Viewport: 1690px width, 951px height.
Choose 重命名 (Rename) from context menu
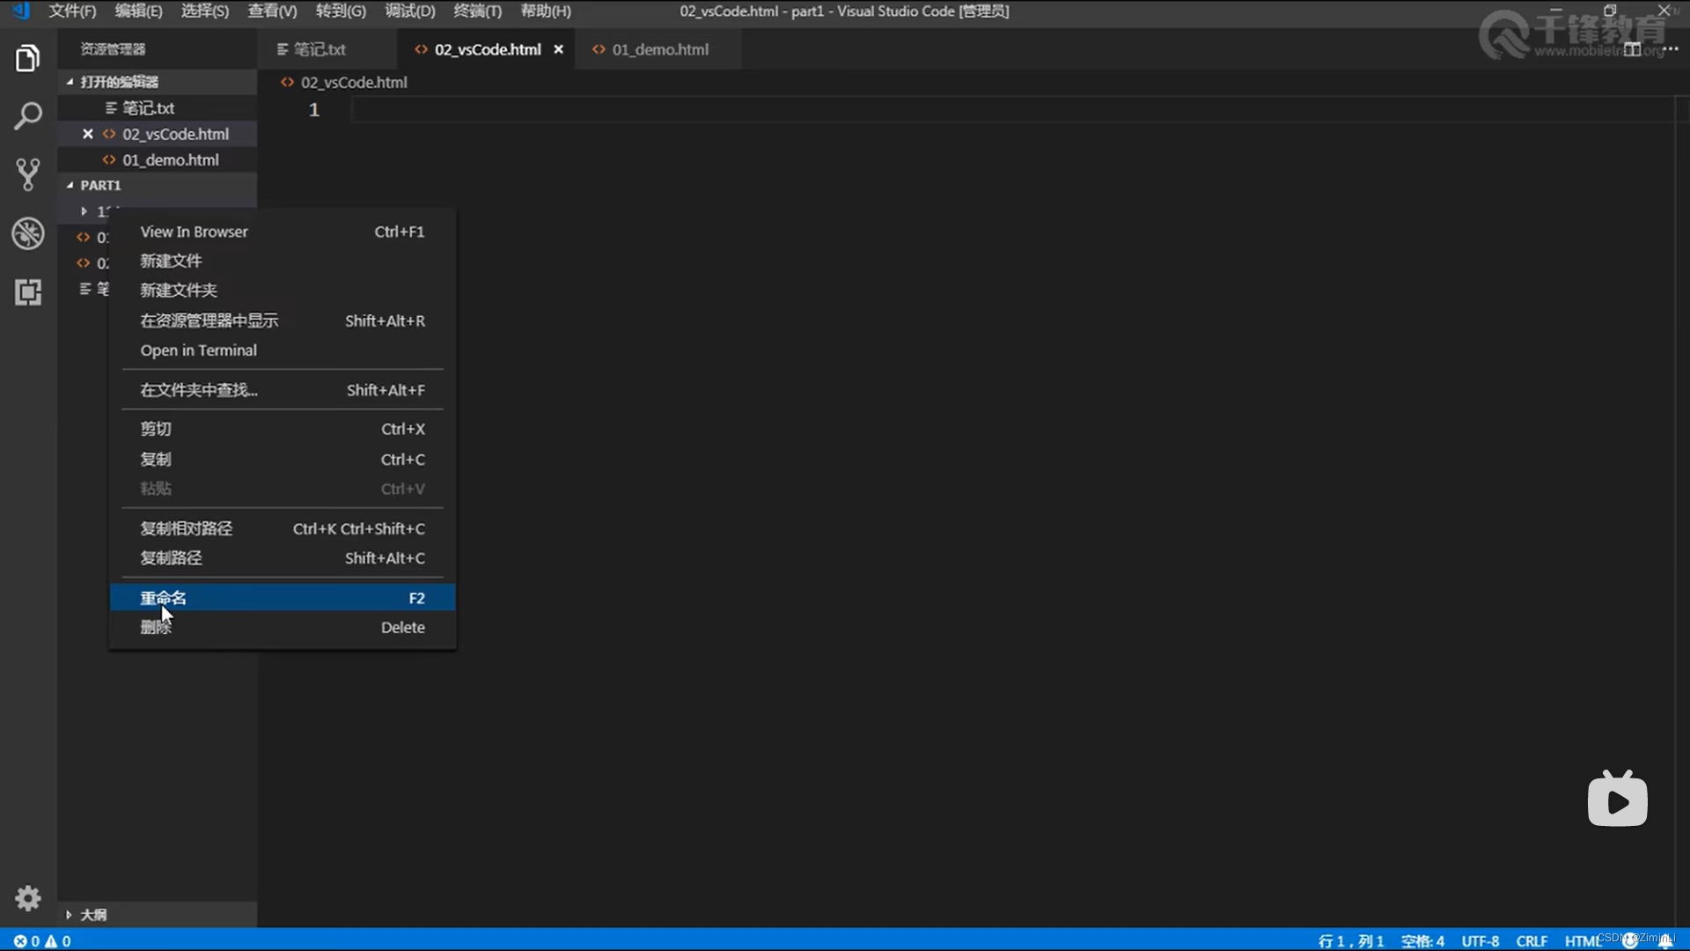point(283,598)
